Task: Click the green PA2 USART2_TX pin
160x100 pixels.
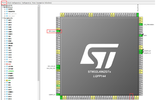Action: (58, 95)
